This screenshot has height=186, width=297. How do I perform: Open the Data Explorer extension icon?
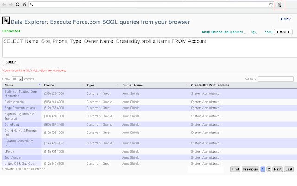coord(279,4)
